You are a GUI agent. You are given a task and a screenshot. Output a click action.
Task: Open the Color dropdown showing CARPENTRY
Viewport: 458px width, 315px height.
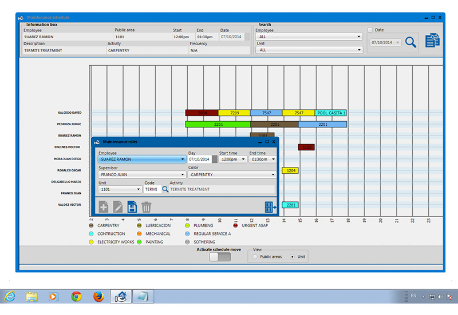pyautogui.click(x=232, y=174)
